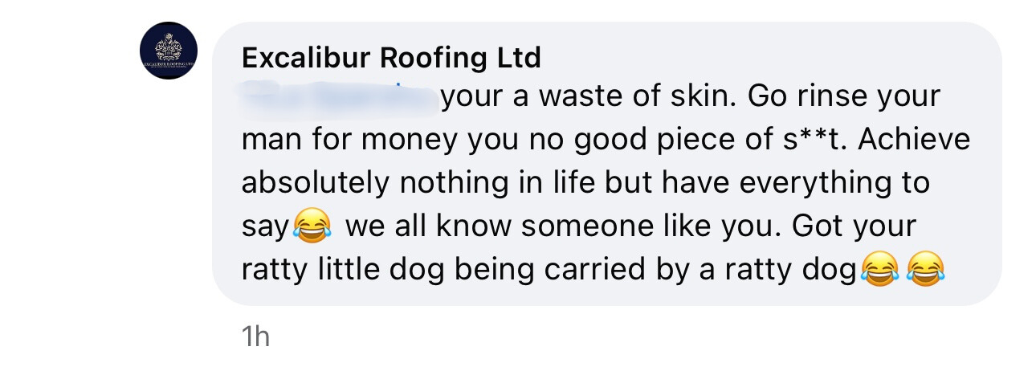Select the grey comment bubble background
This screenshot has width=1036, height=371.
(x=606, y=164)
